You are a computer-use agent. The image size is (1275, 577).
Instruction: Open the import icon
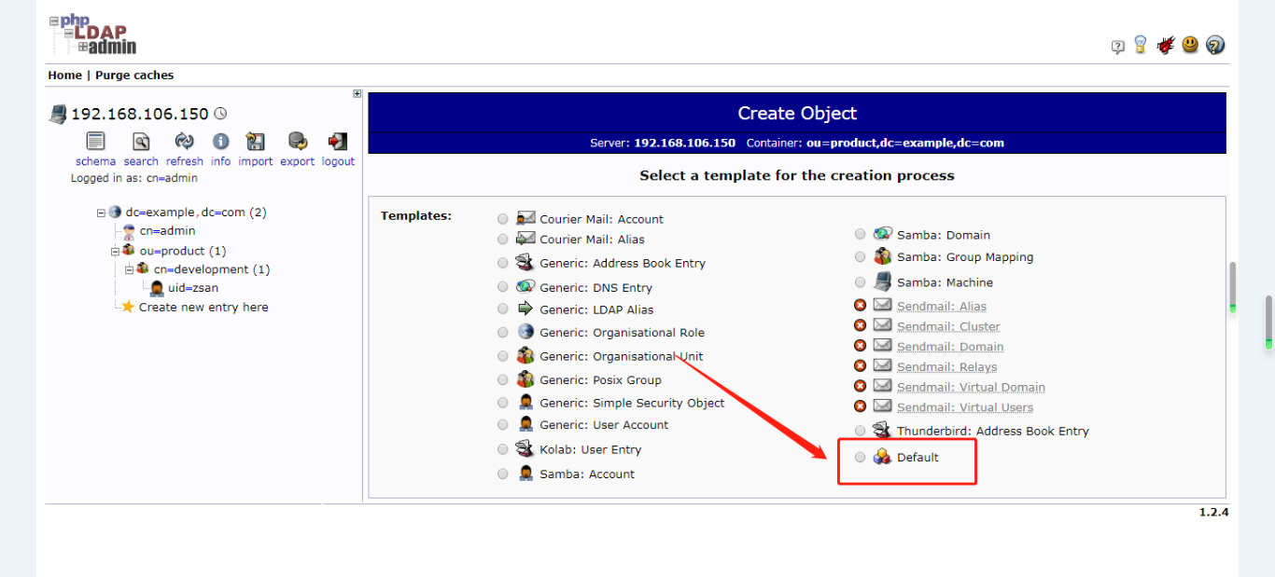(x=255, y=143)
